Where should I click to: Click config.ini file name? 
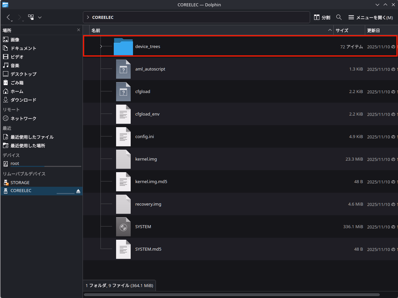coord(145,137)
